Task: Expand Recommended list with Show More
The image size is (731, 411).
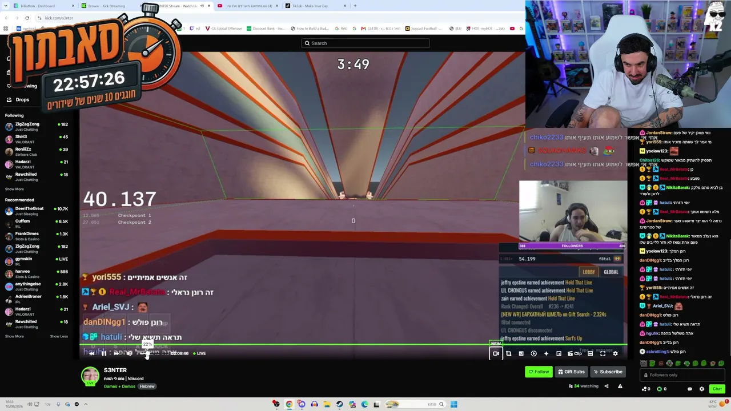Action: (14, 336)
